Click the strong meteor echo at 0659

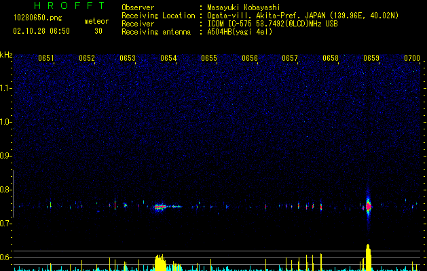tap(369, 206)
